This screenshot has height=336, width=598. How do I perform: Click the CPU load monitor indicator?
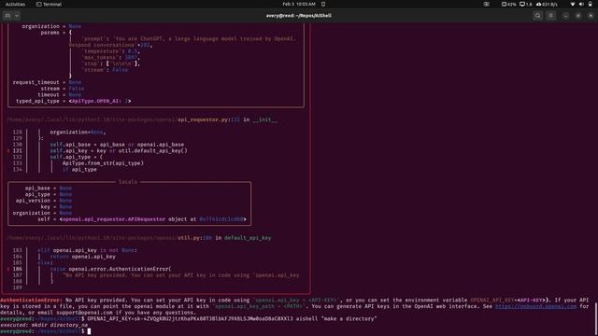tap(526, 4)
